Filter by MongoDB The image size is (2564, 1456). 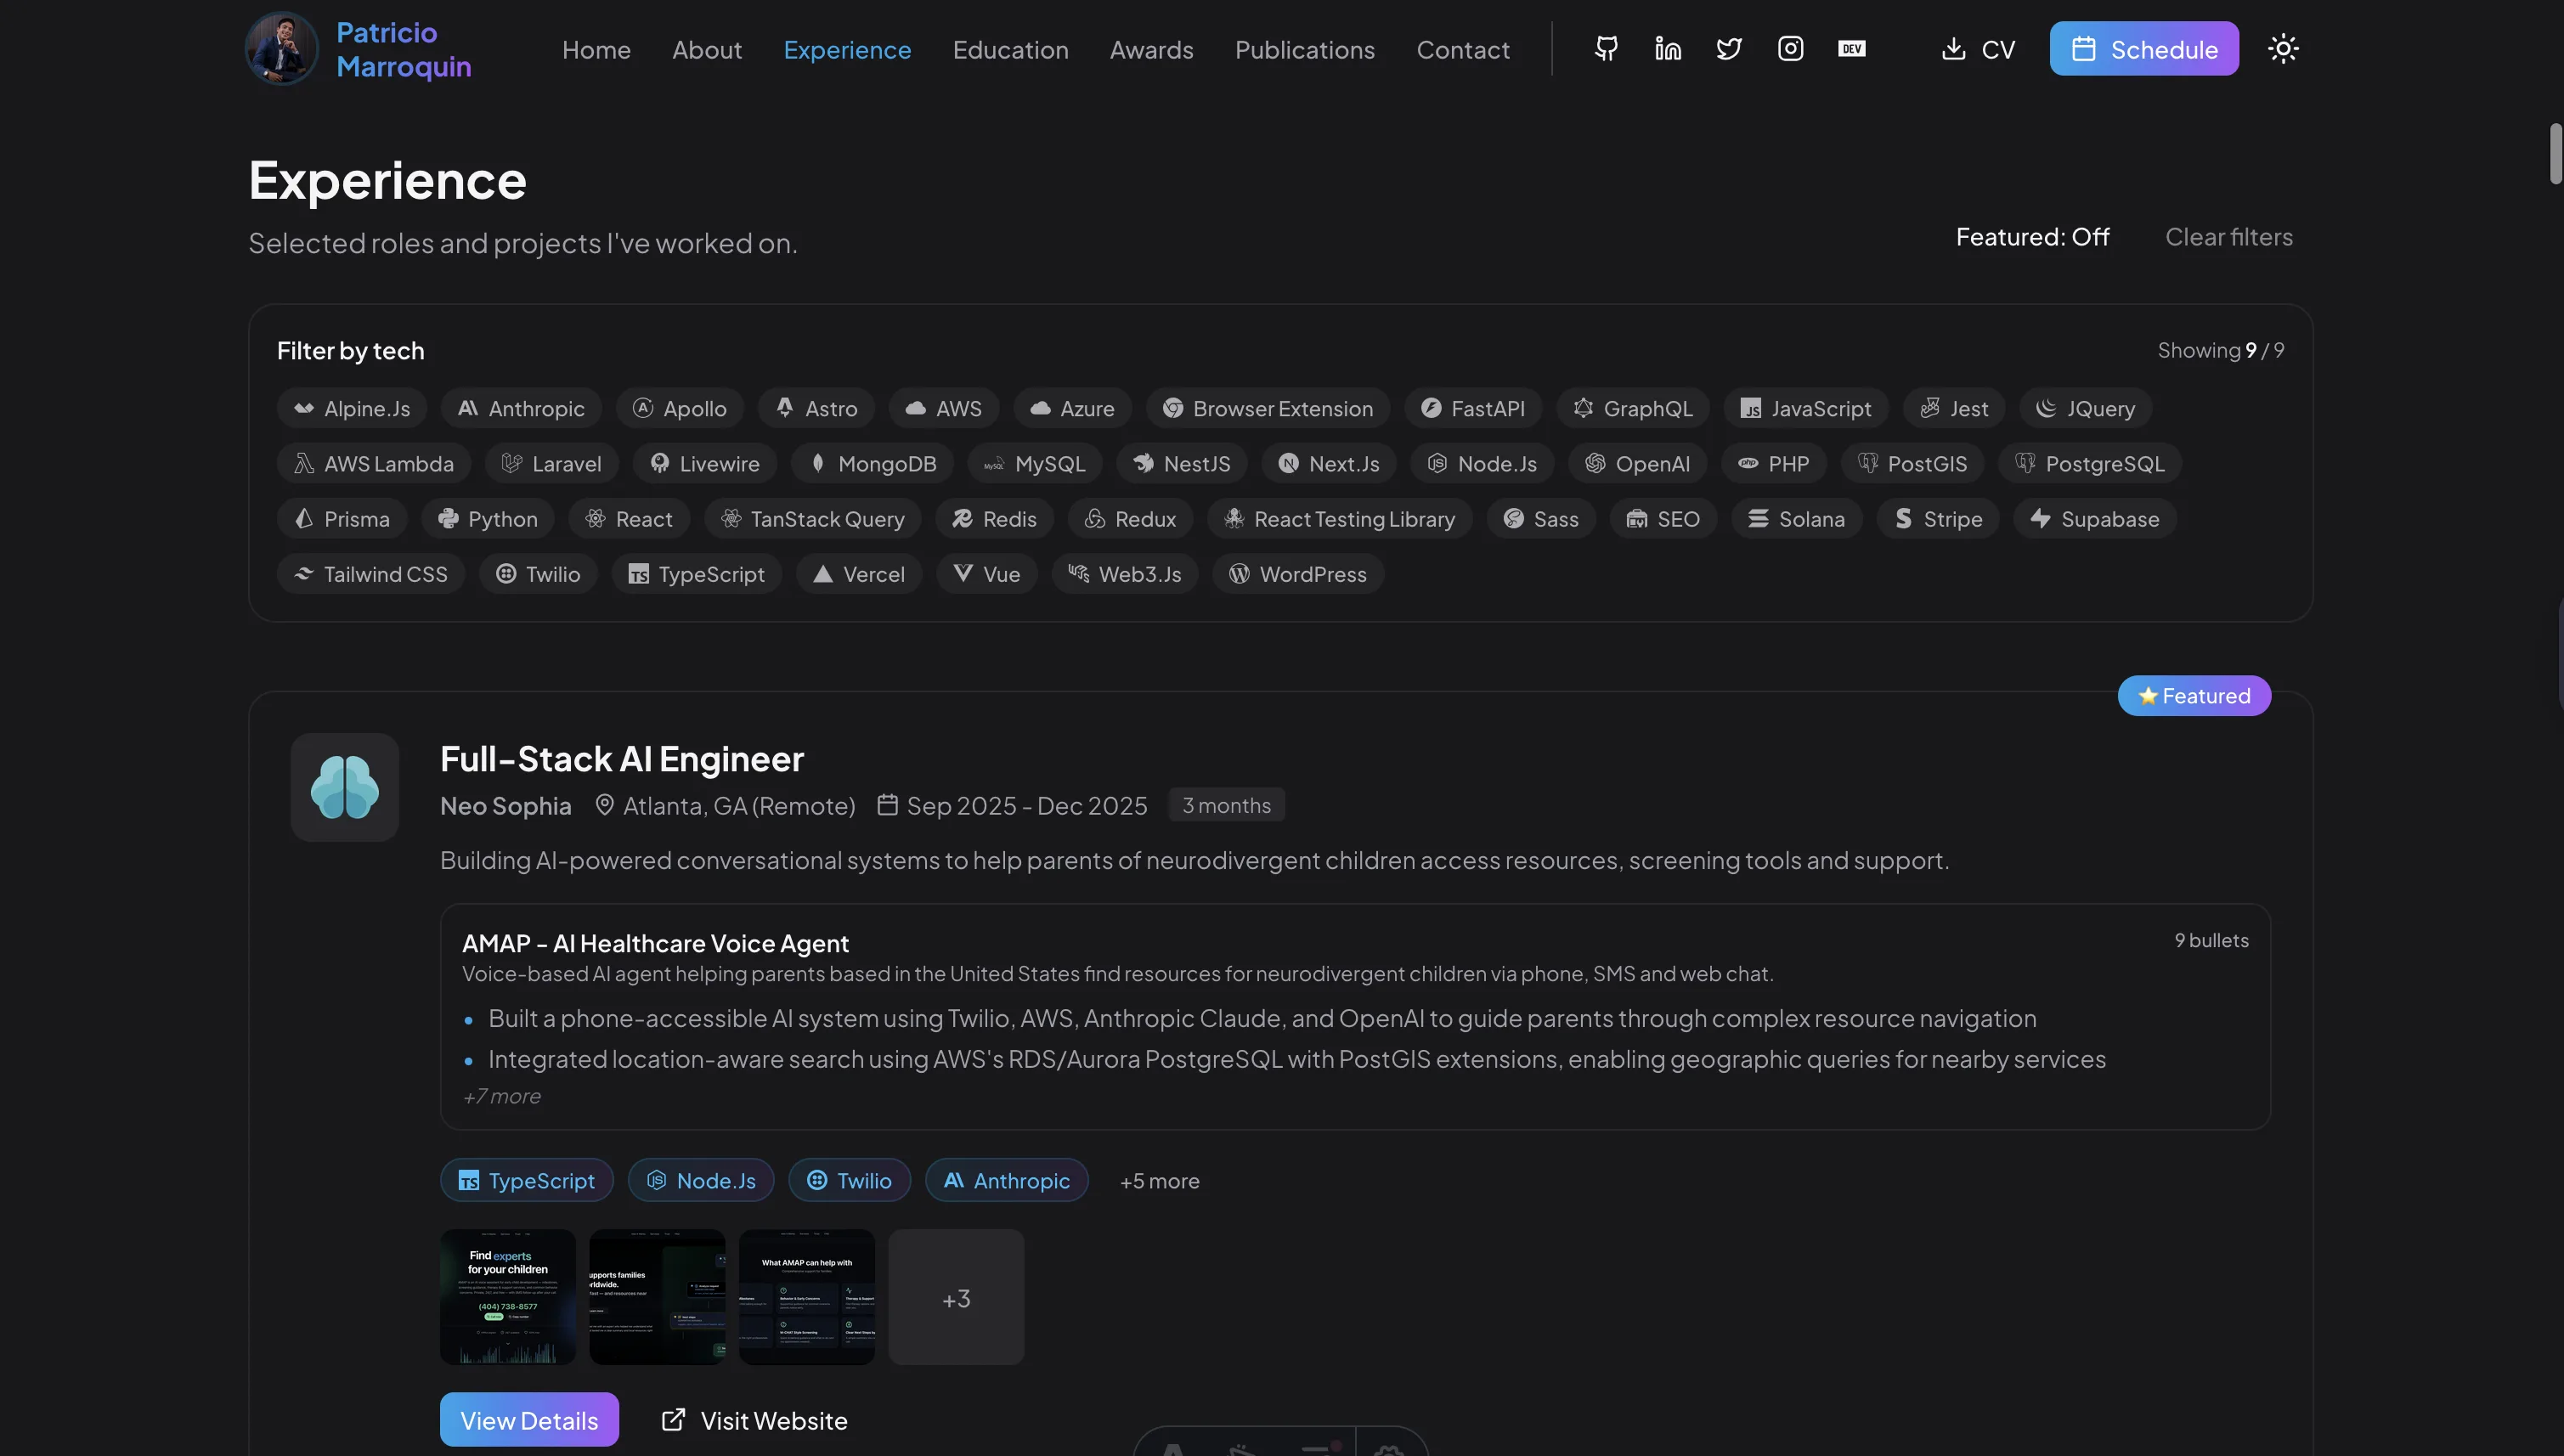coord(873,463)
